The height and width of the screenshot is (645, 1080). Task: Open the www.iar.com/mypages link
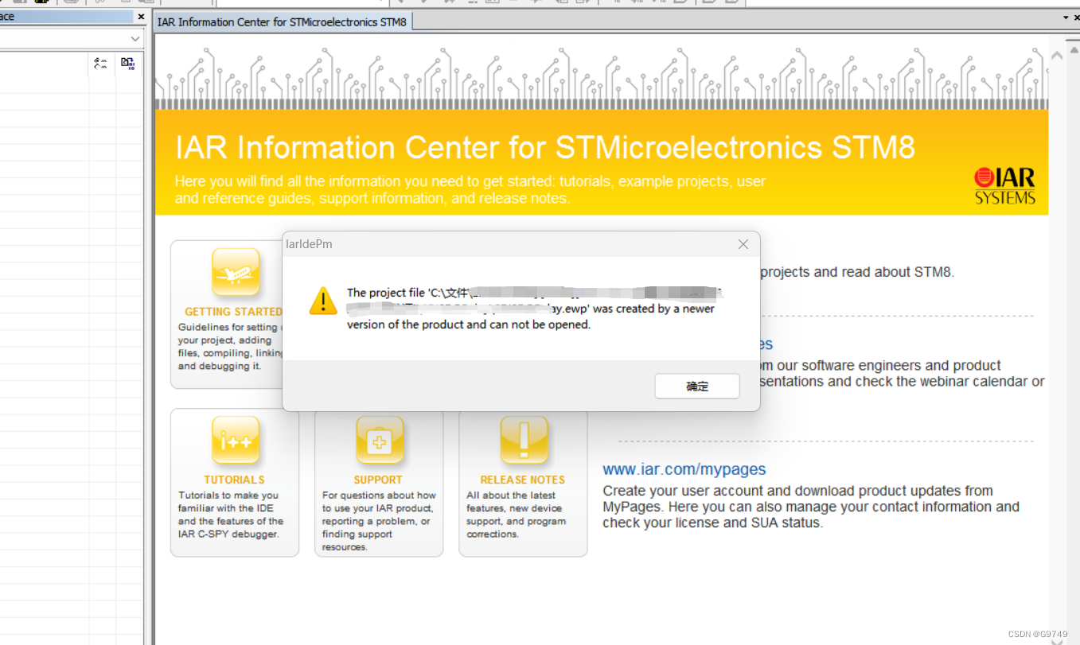click(684, 469)
